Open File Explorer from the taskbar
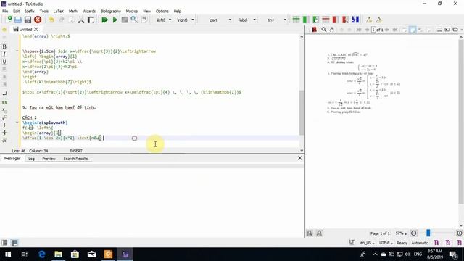The image size is (464, 261). pyautogui.click(x=58, y=254)
